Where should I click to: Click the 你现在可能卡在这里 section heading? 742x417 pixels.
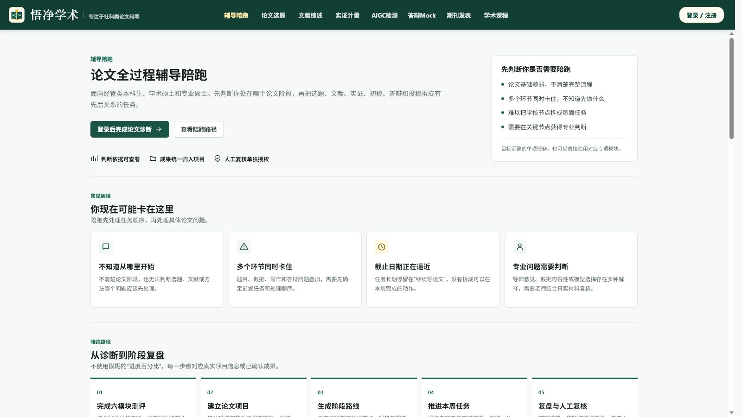pos(132,209)
